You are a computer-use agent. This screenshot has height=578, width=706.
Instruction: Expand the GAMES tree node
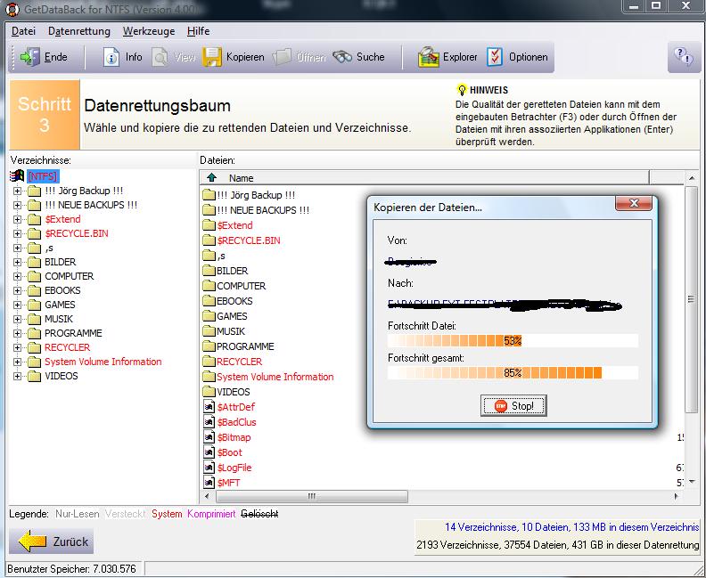tap(17, 305)
